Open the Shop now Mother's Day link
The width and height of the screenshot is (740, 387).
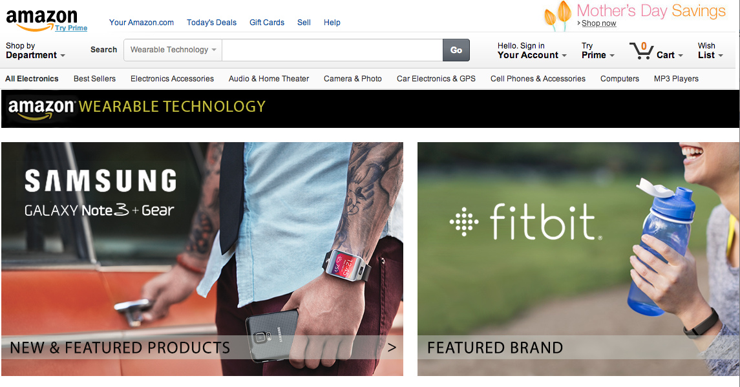598,23
